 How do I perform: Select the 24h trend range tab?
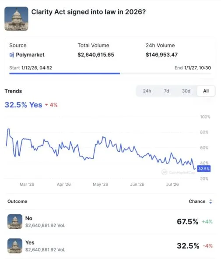point(147,91)
